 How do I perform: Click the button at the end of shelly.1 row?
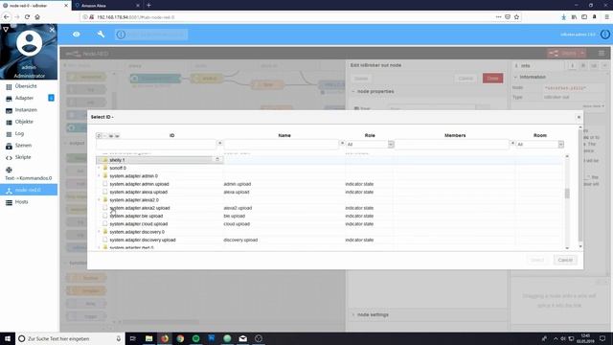217,160
